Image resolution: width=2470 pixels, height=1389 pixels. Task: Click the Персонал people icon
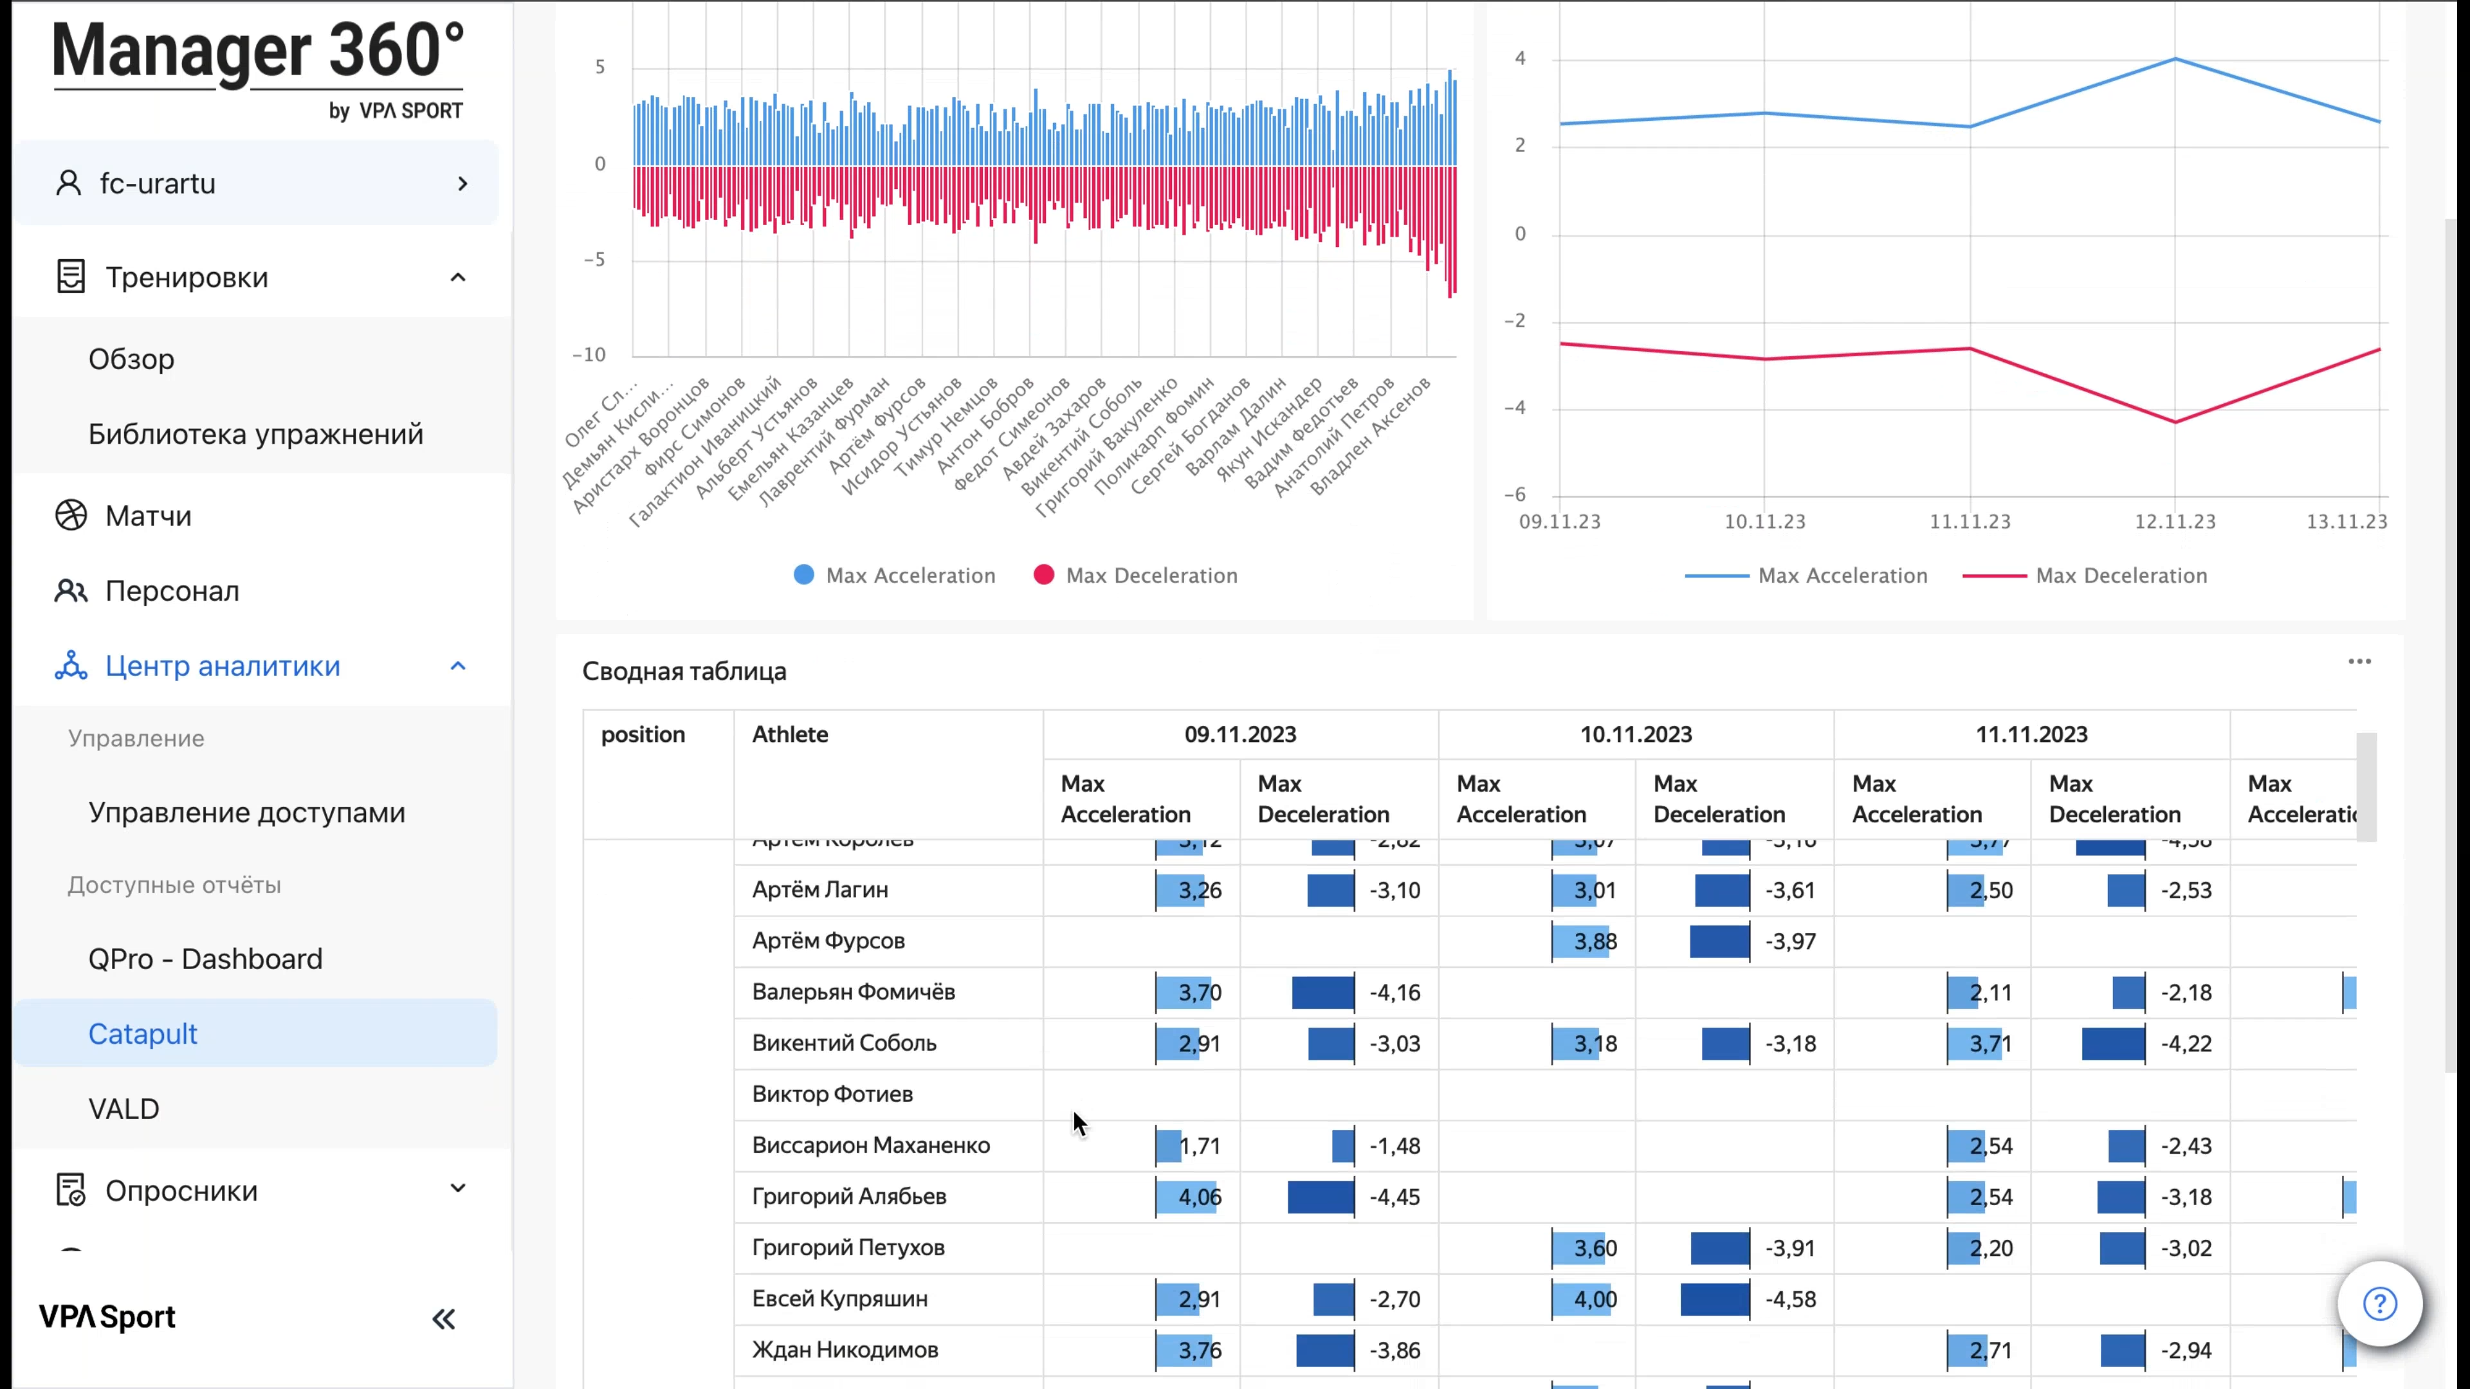(x=70, y=590)
